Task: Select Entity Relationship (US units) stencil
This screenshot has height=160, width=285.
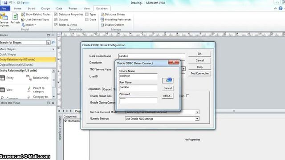Action: click(x=28, y=60)
